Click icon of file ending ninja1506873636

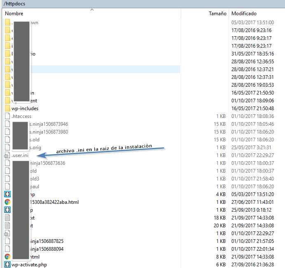pyautogui.click(x=7, y=163)
